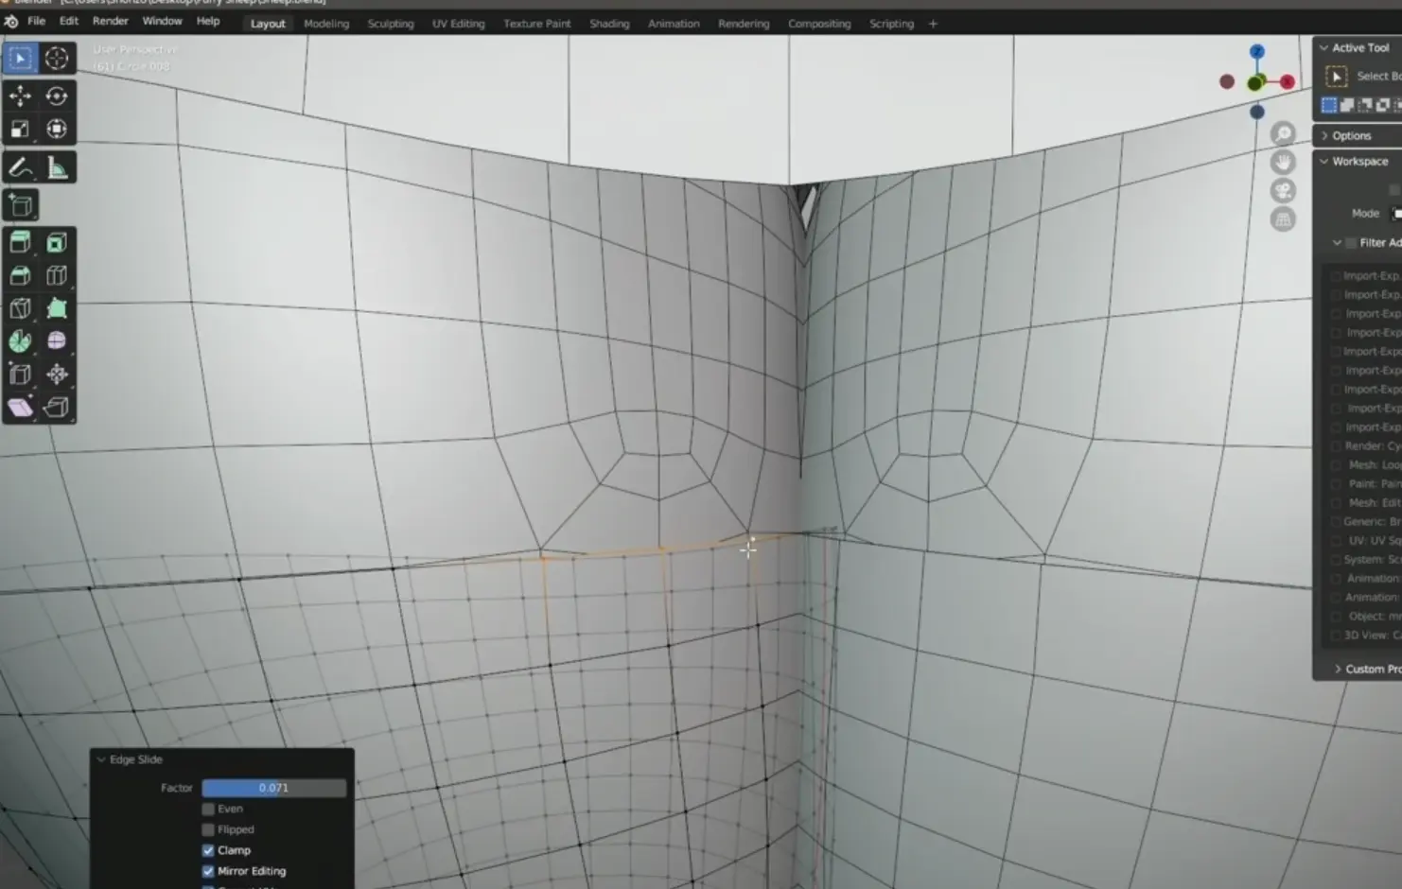1402x889 pixels.
Task: Select the Knife tool
Action: [20, 308]
